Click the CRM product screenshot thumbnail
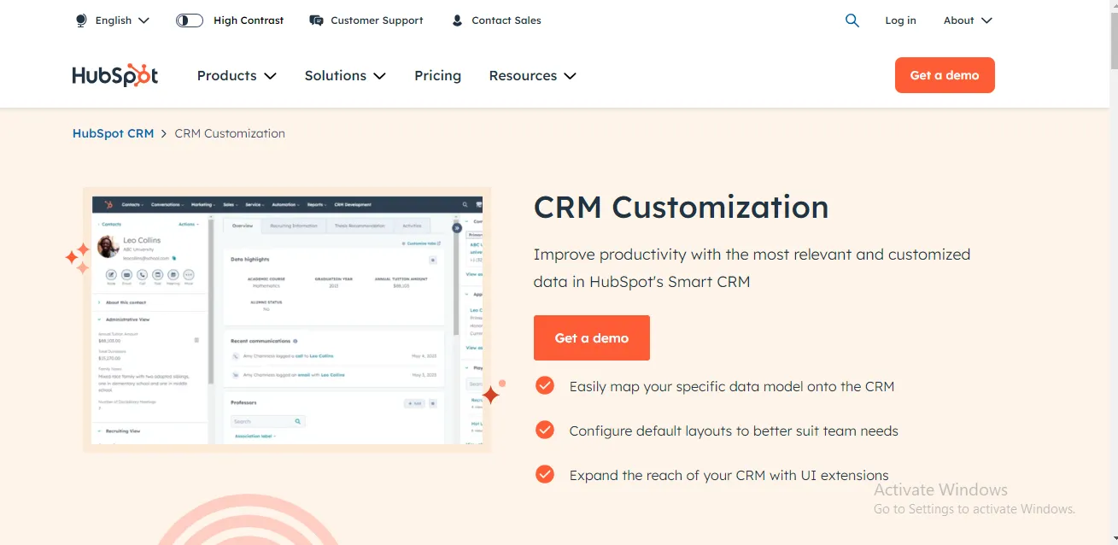 (x=287, y=319)
